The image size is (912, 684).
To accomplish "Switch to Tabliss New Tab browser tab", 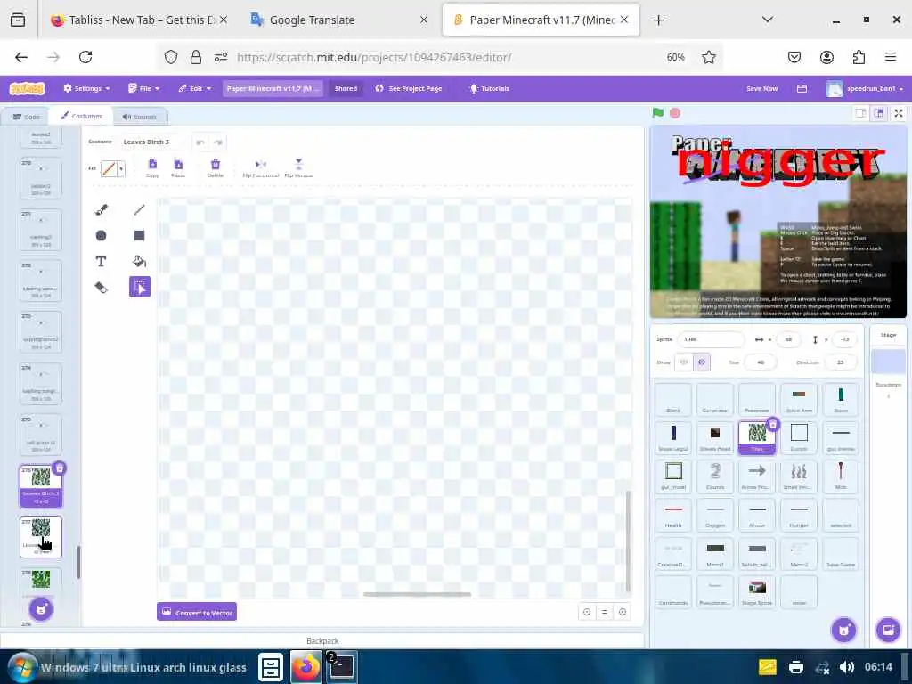I will [x=140, y=20].
